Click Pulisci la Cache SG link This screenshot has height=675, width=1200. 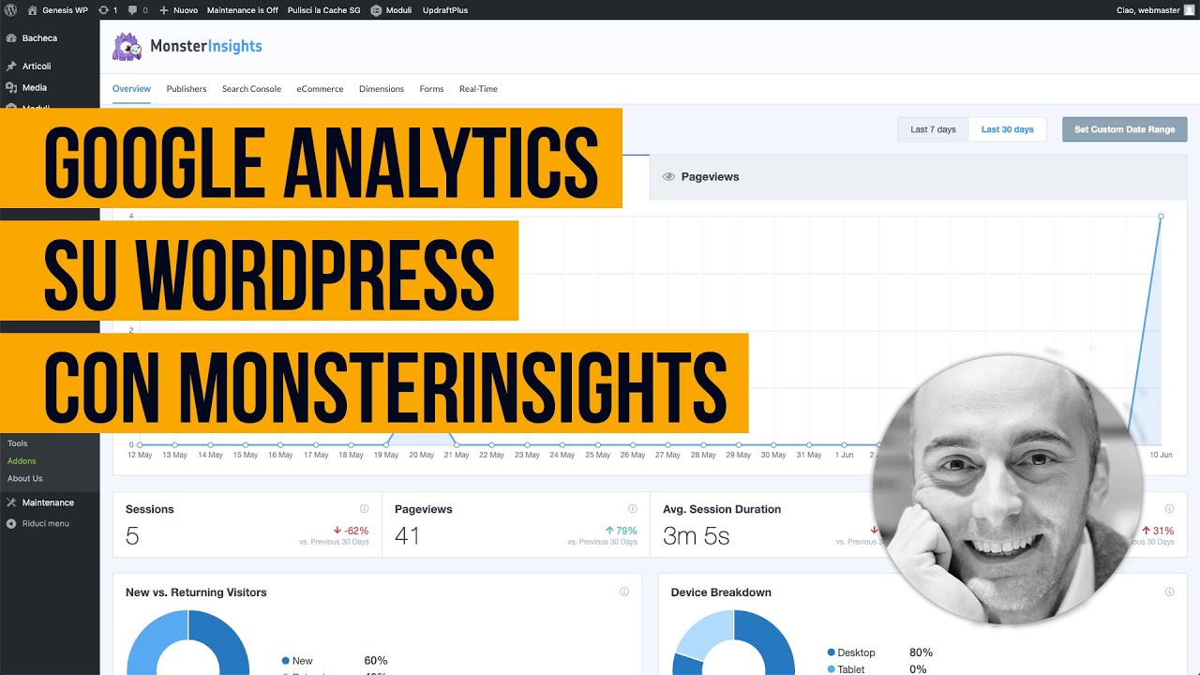324,10
